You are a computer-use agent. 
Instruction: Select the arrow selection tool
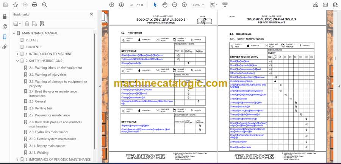pos(155,5)
